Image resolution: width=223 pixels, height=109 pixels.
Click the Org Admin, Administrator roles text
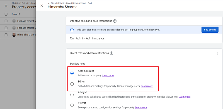pyautogui.click(x=87, y=38)
